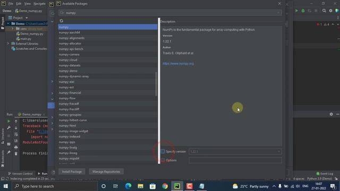
Task: Collapse the Demo project root folder
Action: click(8, 23)
